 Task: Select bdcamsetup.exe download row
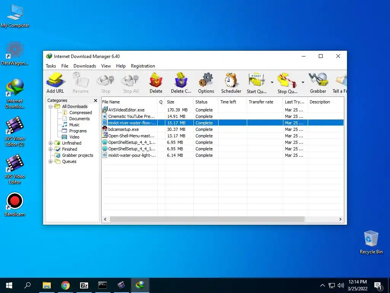click(x=222, y=129)
